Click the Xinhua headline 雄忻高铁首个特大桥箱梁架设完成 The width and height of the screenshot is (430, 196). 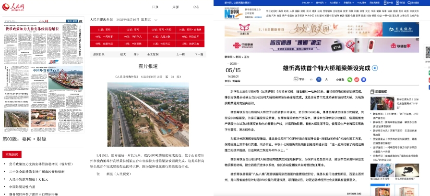[x=327, y=68]
